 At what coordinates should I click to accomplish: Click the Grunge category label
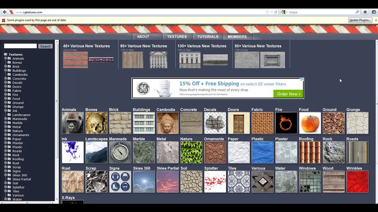coord(353,110)
